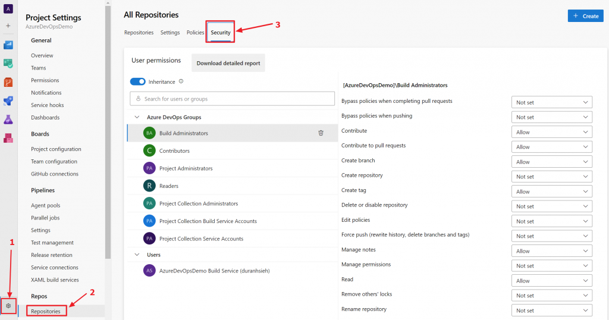Open Test Plans flask icon
The height and width of the screenshot is (320, 609).
pyautogui.click(x=8, y=120)
